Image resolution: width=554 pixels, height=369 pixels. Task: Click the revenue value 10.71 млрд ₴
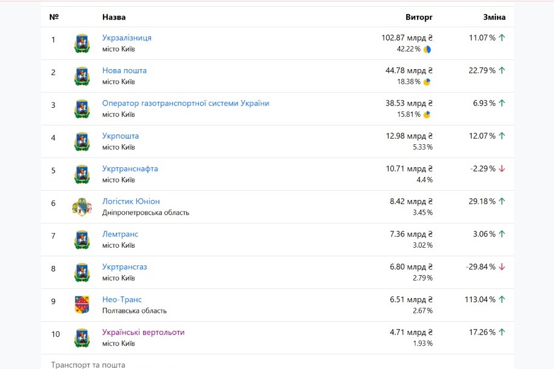pyautogui.click(x=409, y=169)
